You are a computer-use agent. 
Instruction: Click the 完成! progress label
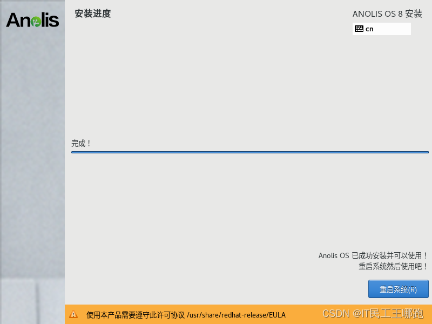tap(82, 143)
